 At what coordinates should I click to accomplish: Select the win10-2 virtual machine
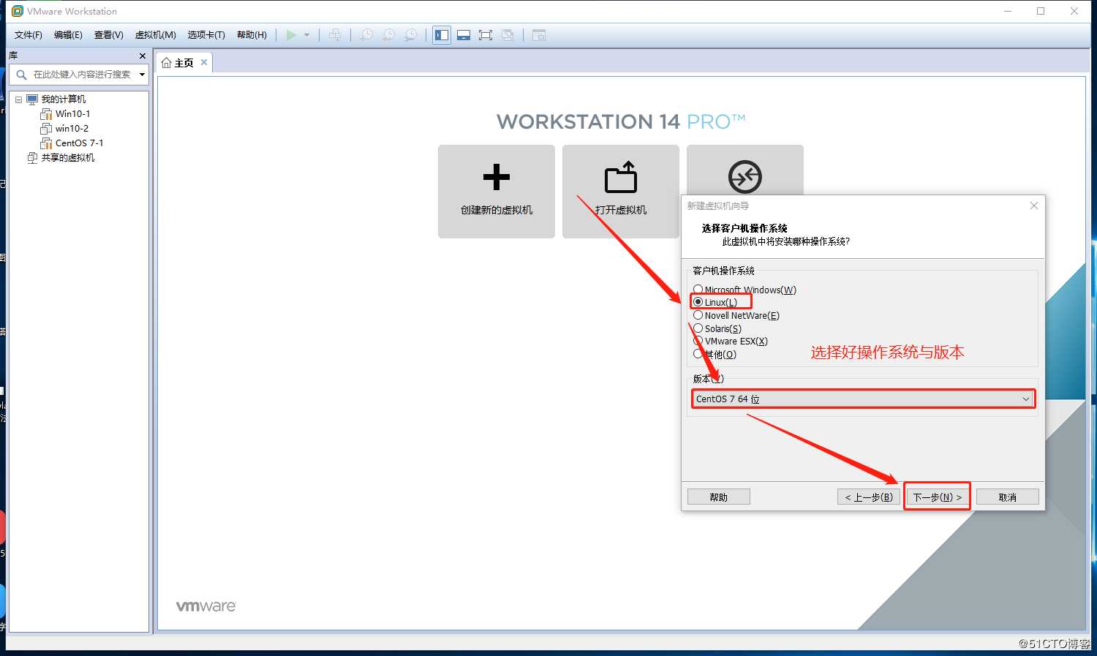[72, 129]
